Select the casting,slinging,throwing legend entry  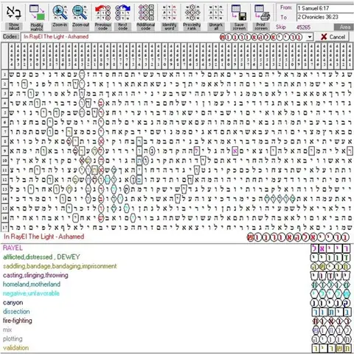pyautogui.click(x=35, y=275)
